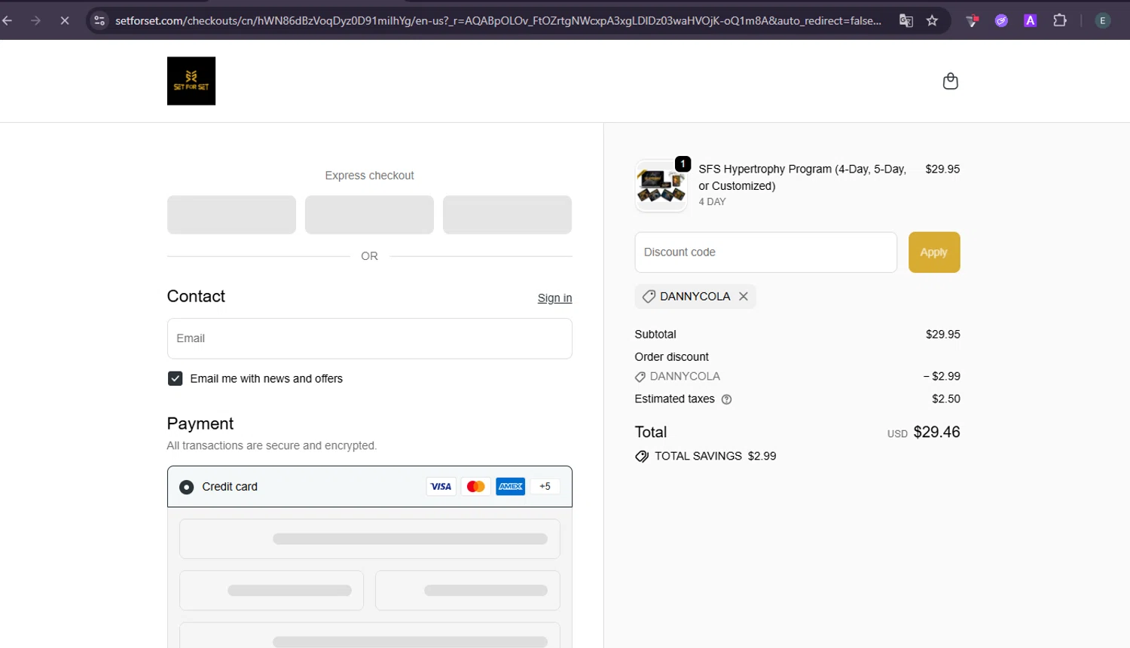Select the Credit card payment option

(186, 487)
